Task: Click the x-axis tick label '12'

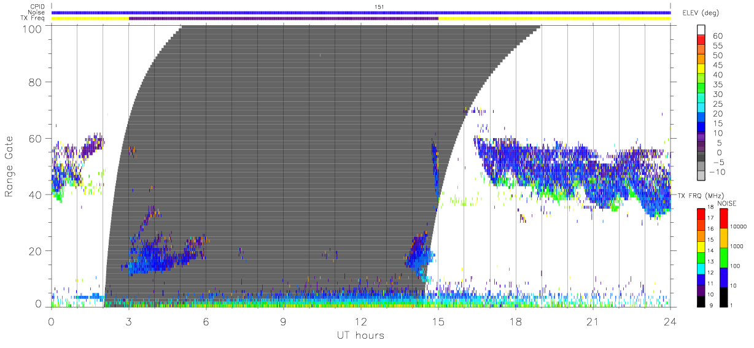Action: [360, 321]
